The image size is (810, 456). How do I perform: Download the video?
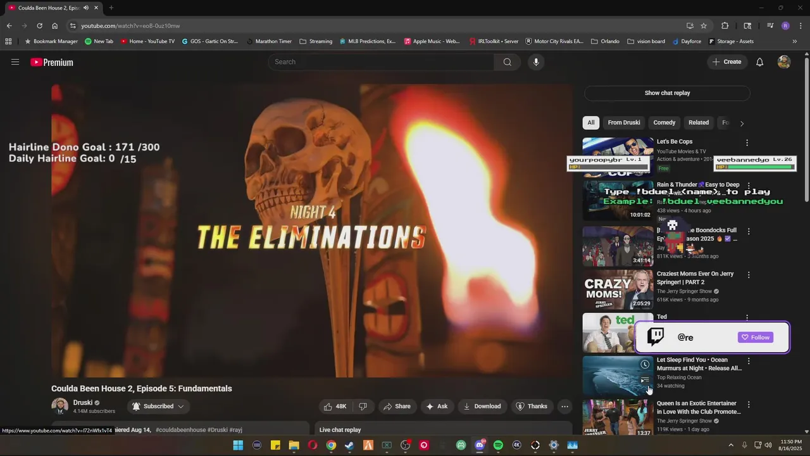coord(482,407)
